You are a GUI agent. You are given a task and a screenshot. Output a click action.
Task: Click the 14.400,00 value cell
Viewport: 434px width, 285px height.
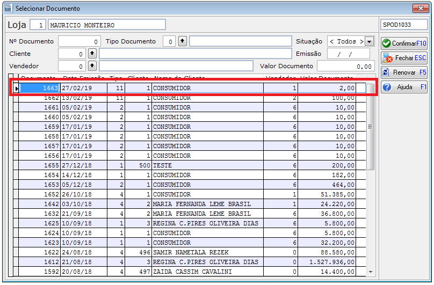pos(327,272)
